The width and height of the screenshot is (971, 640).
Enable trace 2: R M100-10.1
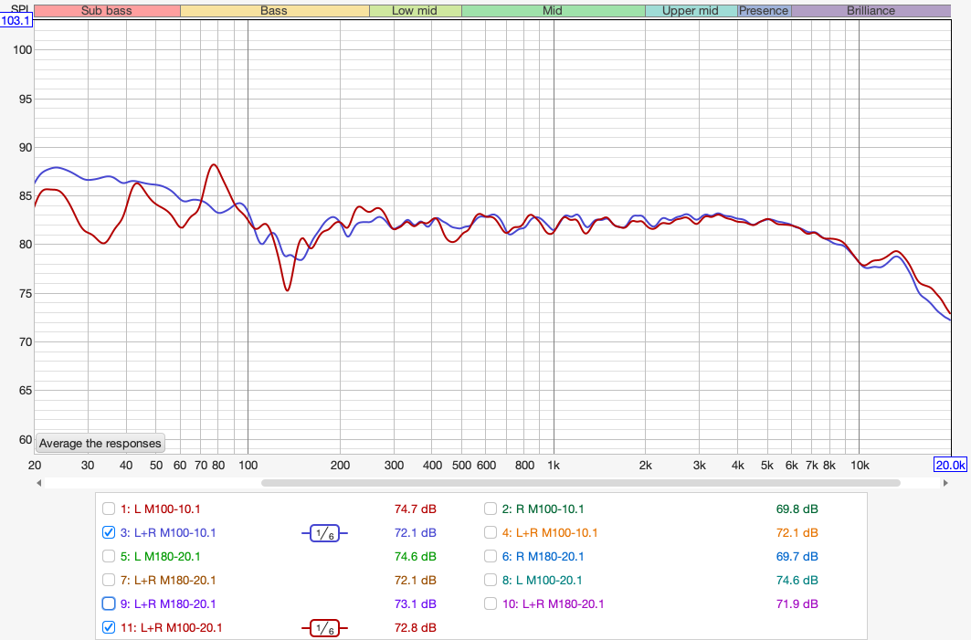(492, 509)
